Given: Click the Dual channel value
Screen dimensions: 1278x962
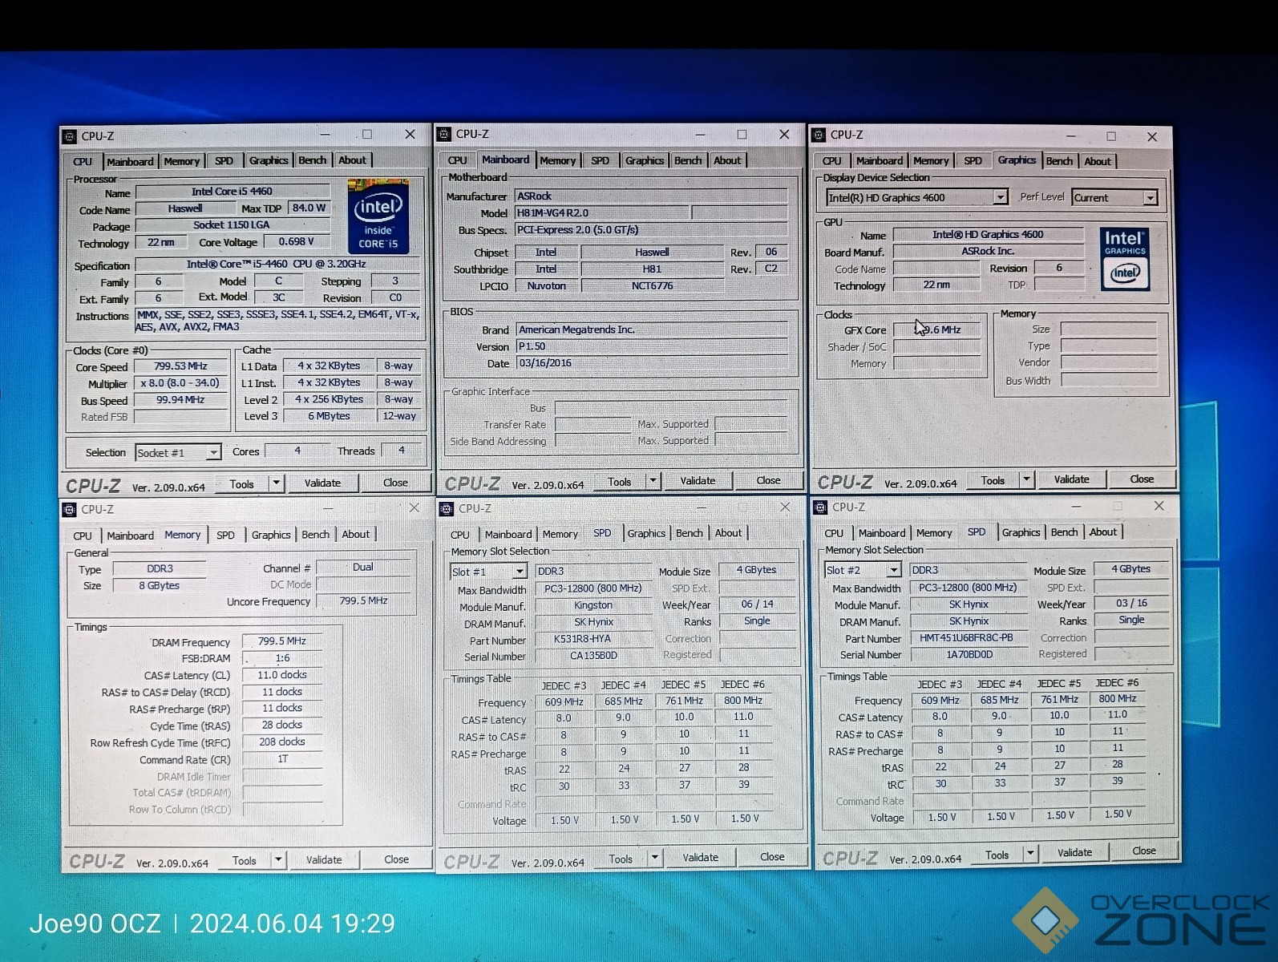Looking at the screenshot, I should click(x=363, y=567).
